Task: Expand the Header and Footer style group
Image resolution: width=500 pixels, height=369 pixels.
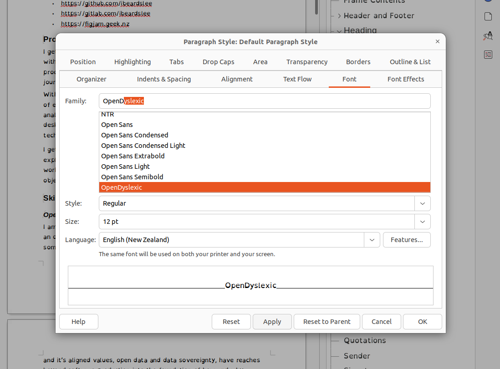Action: tap(339, 15)
